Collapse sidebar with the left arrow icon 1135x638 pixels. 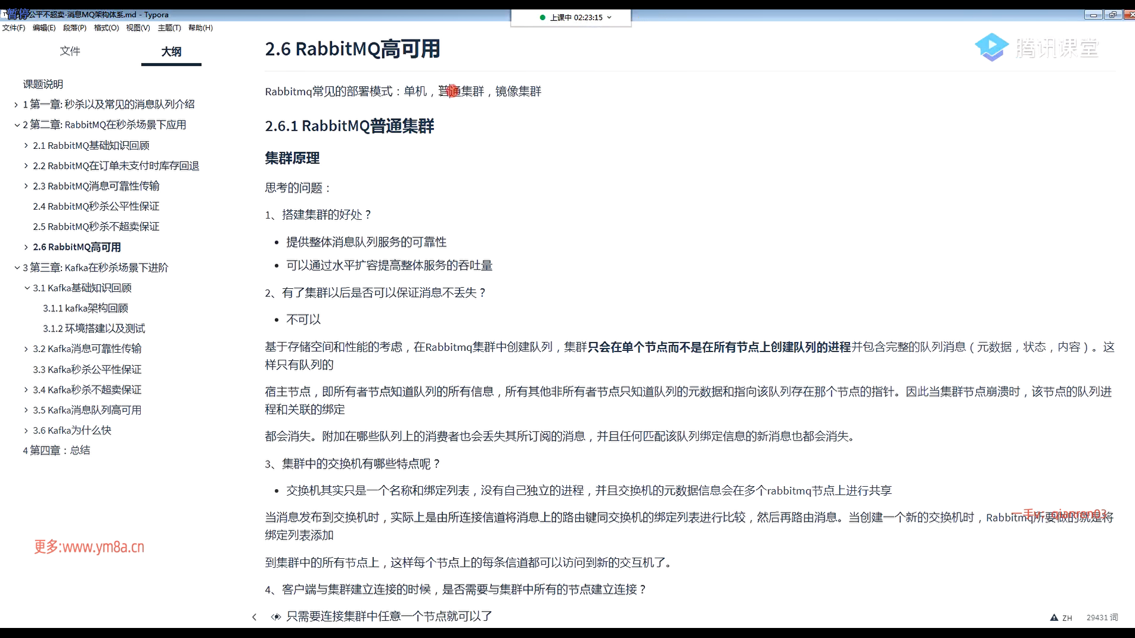pyautogui.click(x=254, y=617)
